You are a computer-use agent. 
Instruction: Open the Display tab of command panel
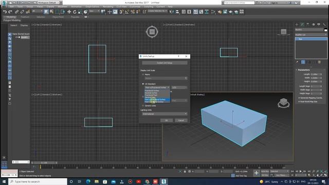click(x=319, y=25)
